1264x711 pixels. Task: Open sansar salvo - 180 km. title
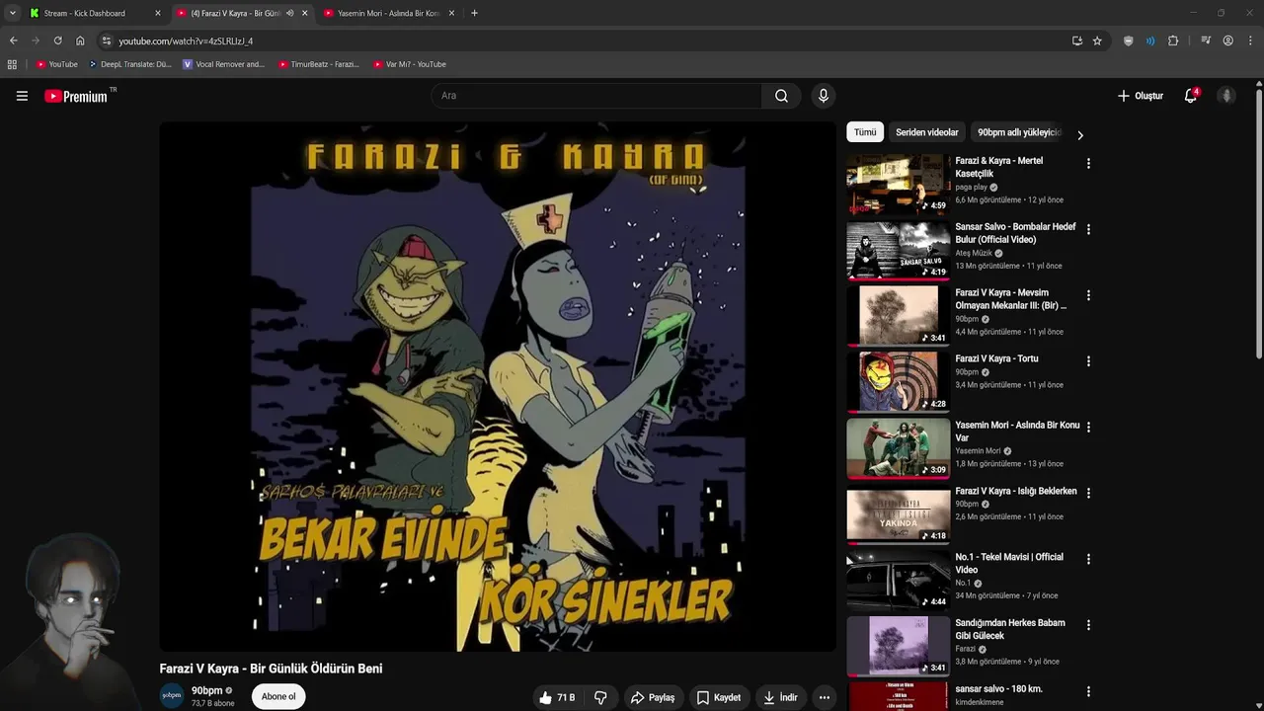click(x=998, y=688)
